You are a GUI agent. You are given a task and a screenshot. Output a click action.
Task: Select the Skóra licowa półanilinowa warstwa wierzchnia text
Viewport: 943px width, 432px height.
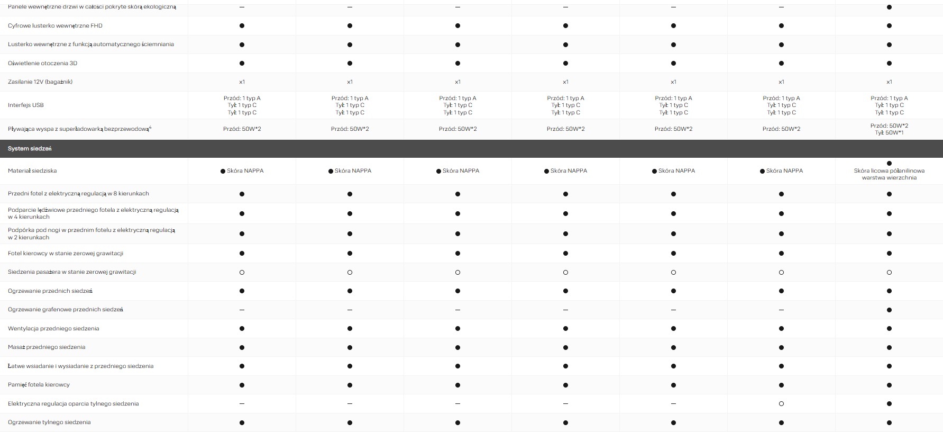point(889,174)
